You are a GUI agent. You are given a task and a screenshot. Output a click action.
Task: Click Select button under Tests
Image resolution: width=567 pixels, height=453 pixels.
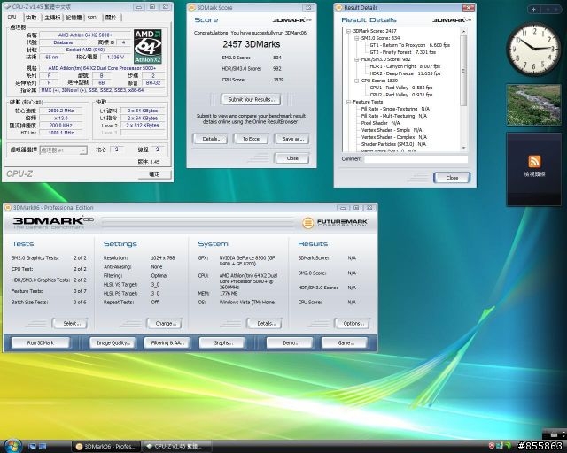[71, 323]
